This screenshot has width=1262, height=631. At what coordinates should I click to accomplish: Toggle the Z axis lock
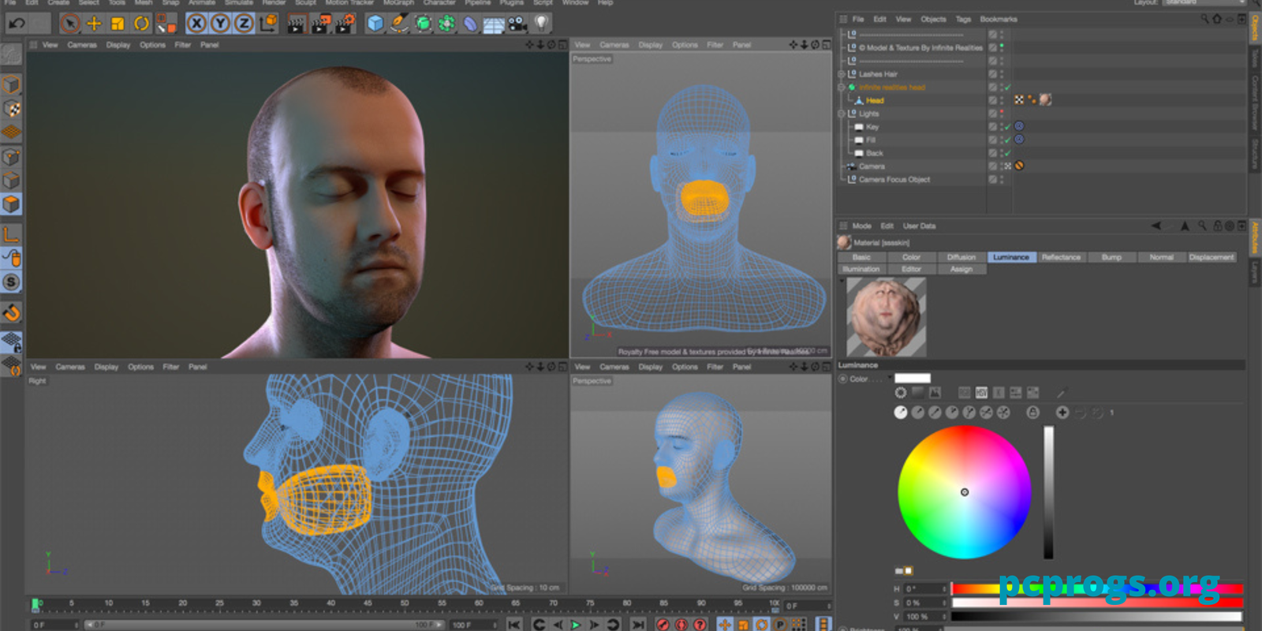(x=244, y=24)
